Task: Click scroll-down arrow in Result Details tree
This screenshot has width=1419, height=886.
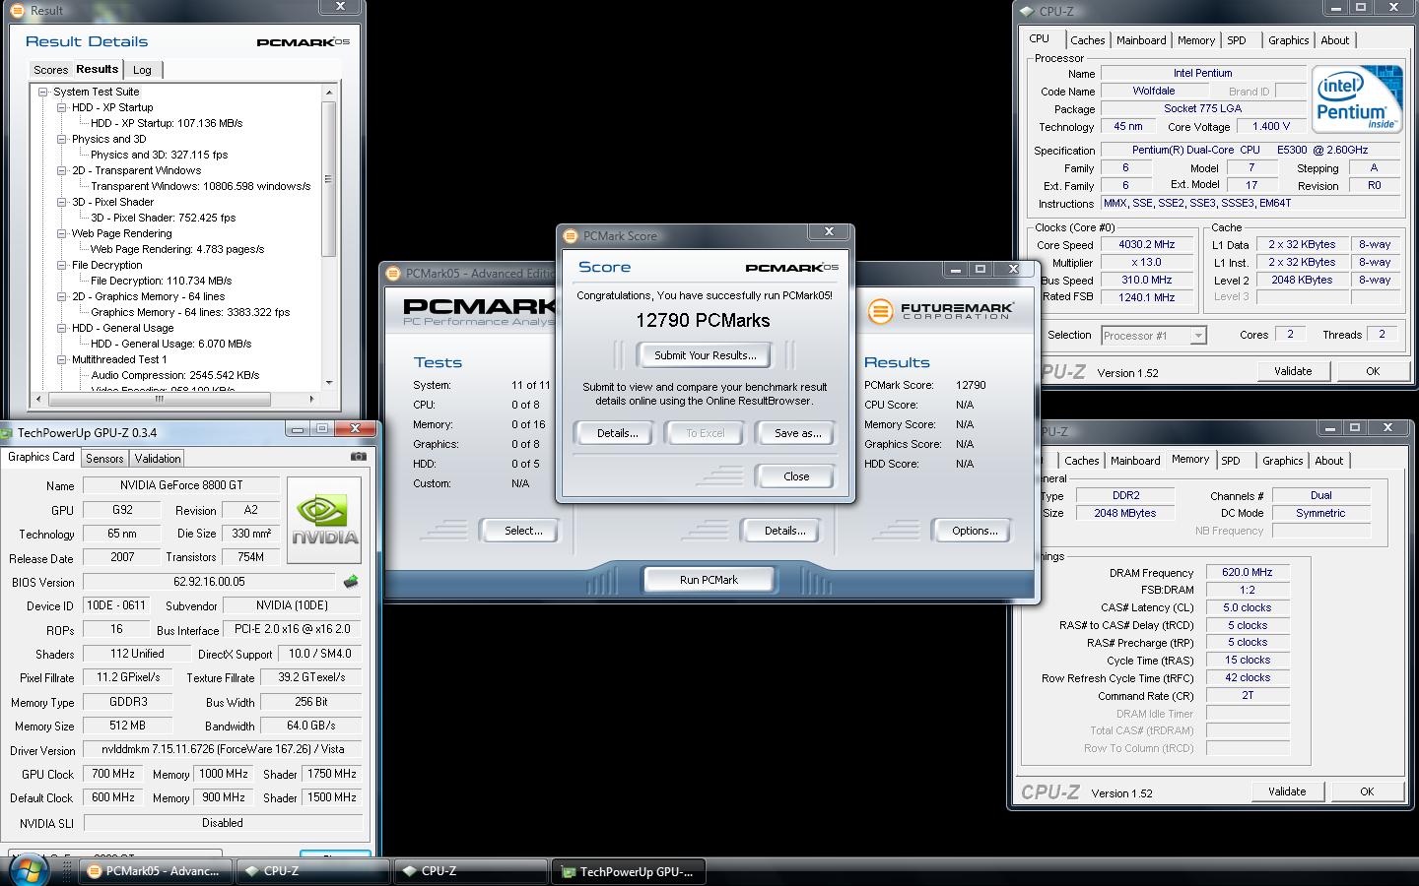Action: pyautogui.click(x=329, y=383)
